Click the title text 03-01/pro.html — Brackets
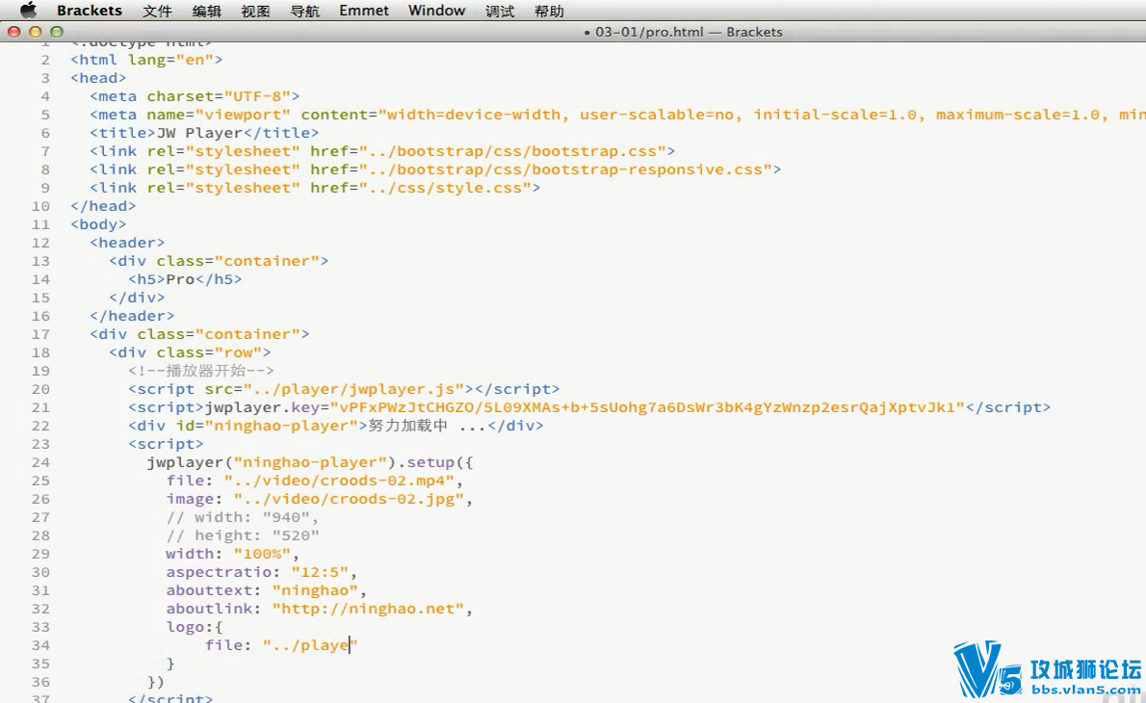The height and width of the screenshot is (703, 1146). [x=689, y=32]
